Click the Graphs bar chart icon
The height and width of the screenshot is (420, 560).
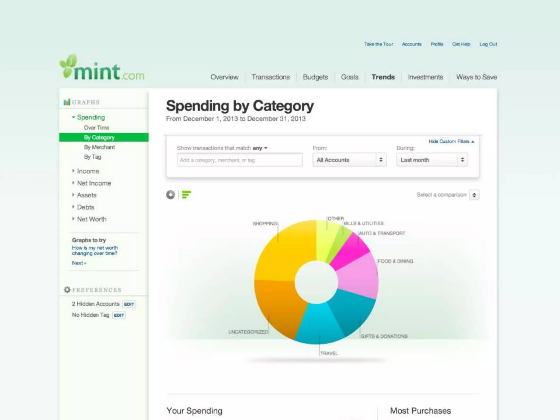coord(67,102)
